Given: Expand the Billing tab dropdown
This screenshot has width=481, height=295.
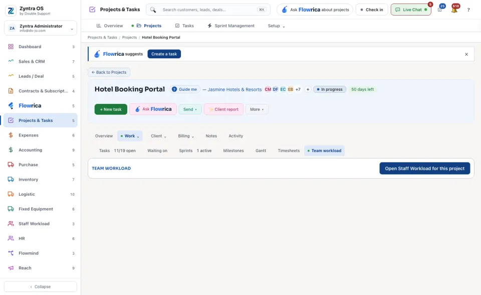Looking at the screenshot, I should (186, 136).
